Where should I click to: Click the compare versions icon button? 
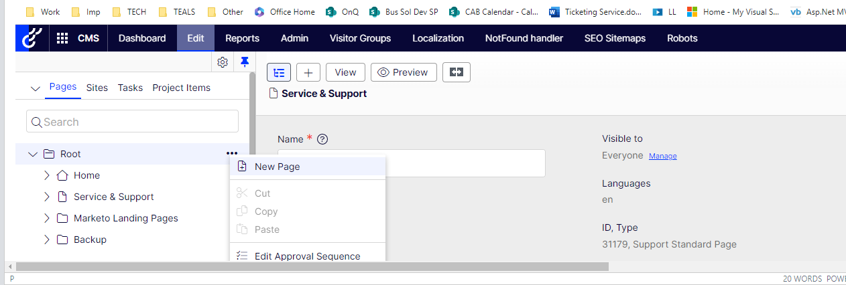pyautogui.click(x=457, y=72)
